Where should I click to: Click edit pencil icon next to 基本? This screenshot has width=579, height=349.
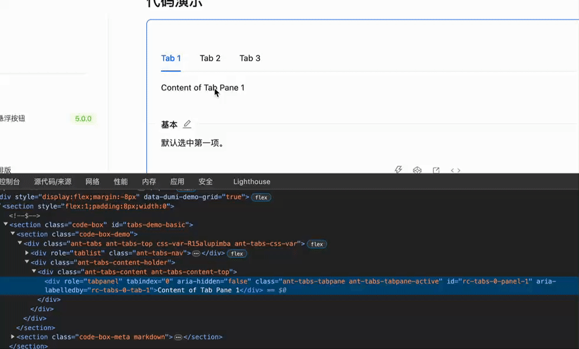tap(187, 124)
